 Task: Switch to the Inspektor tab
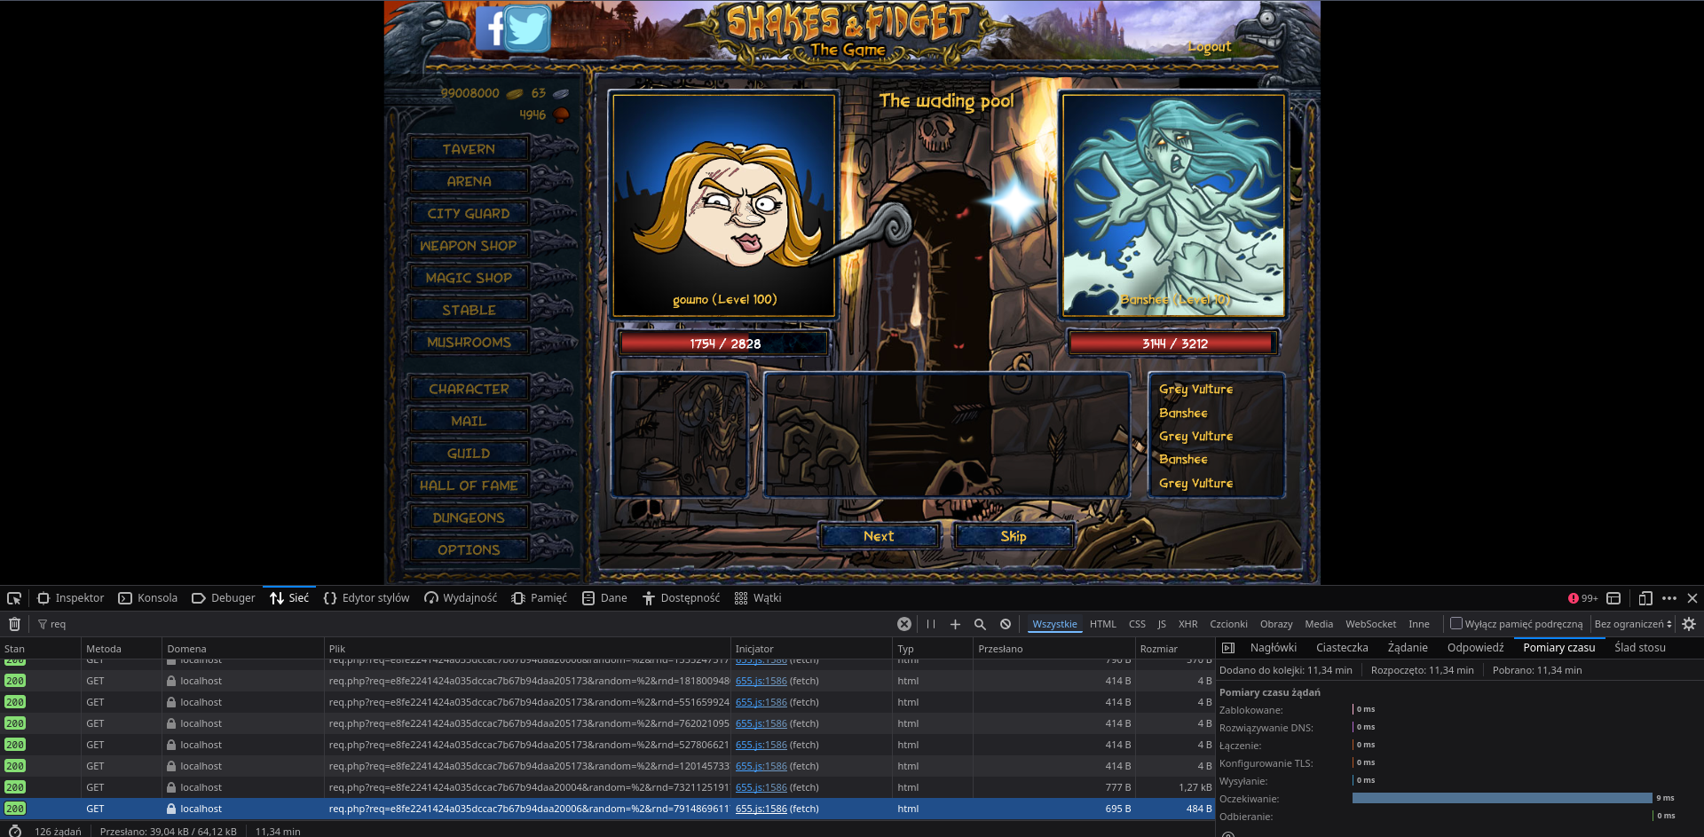coord(70,598)
